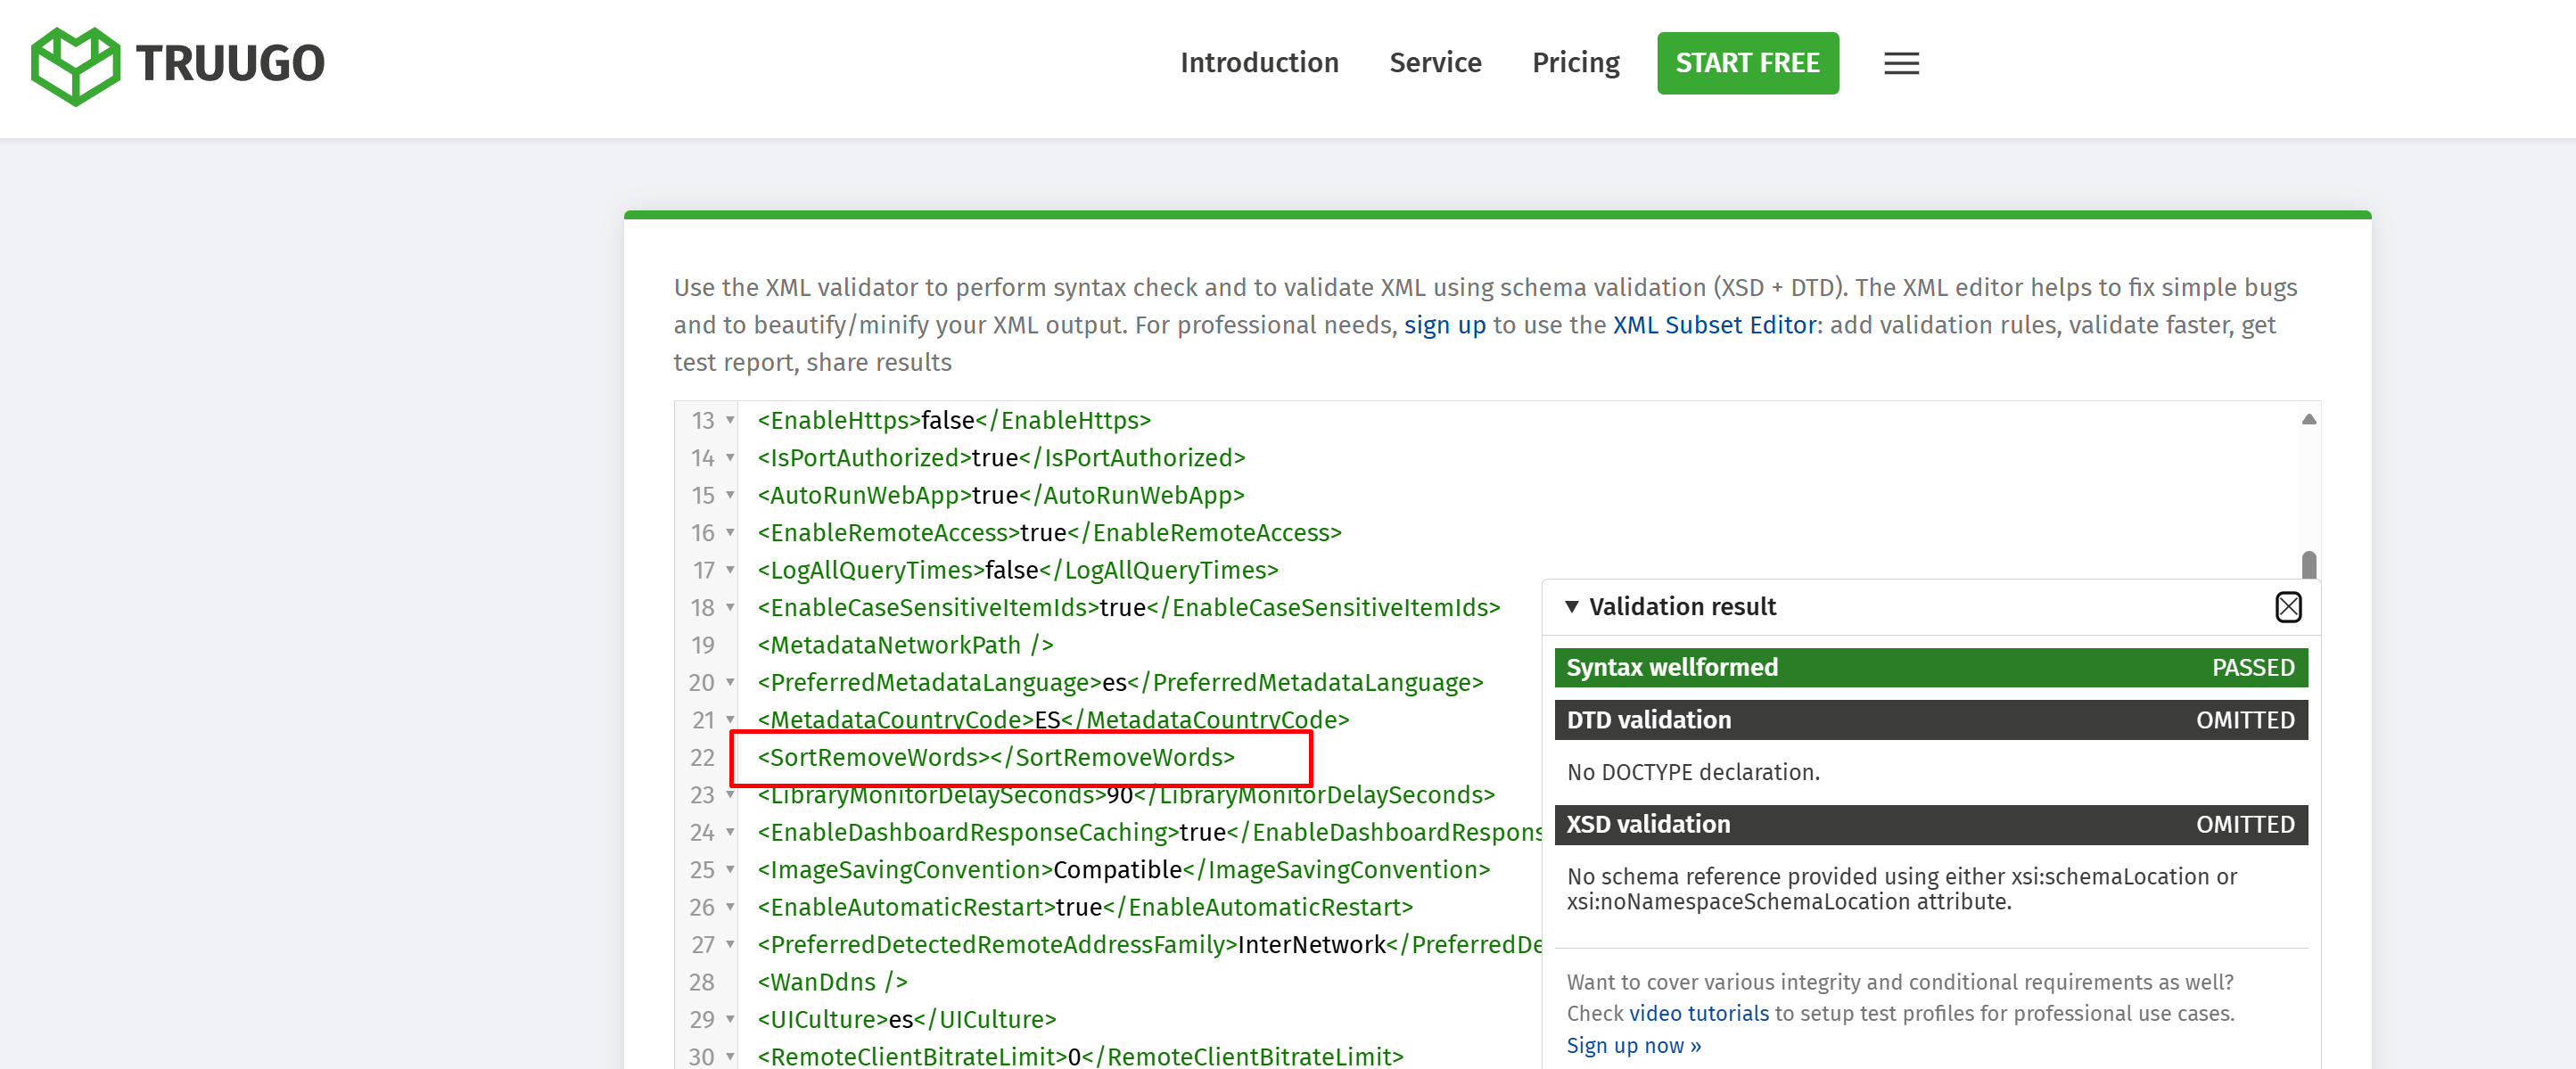Fold line 29 UICulture arrow
The image size is (2576, 1069).
coord(730,1020)
